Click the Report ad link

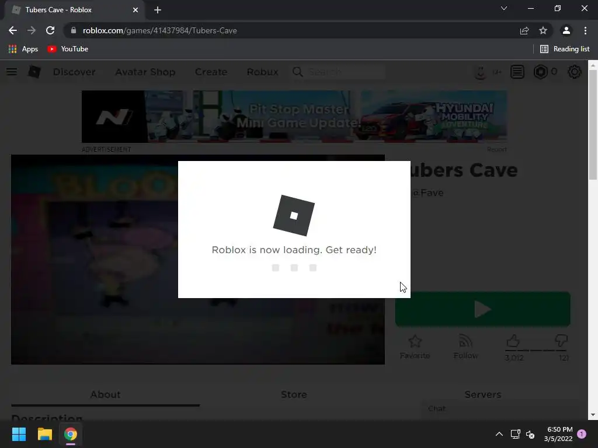(496, 149)
